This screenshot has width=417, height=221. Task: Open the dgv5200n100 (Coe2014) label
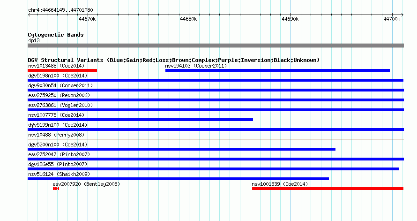point(58,145)
